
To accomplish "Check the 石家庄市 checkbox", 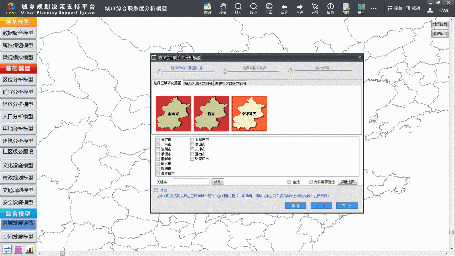I will tap(192, 140).
